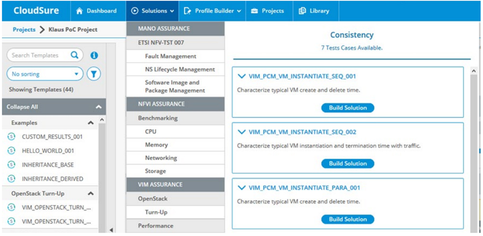Click the INHERITANCE_BASE template icon
The height and width of the screenshot is (236, 483).
point(12,165)
